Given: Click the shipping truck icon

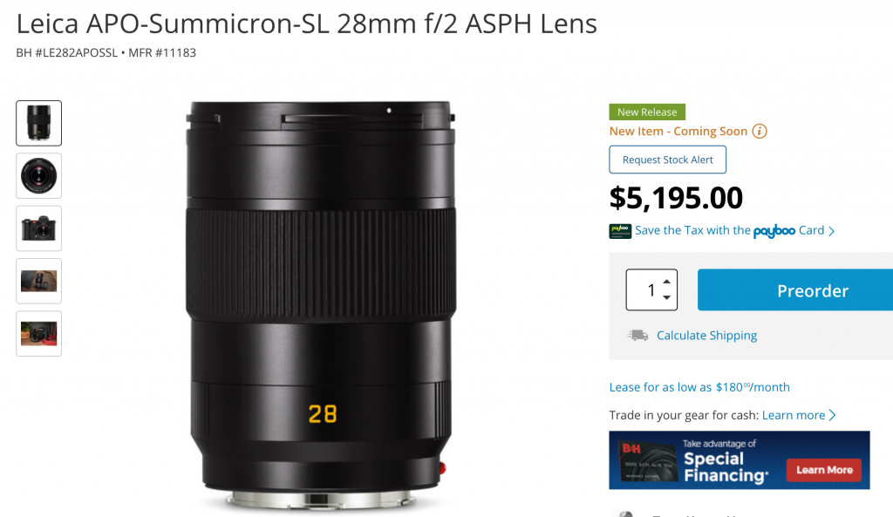Looking at the screenshot, I should [637, 336].
